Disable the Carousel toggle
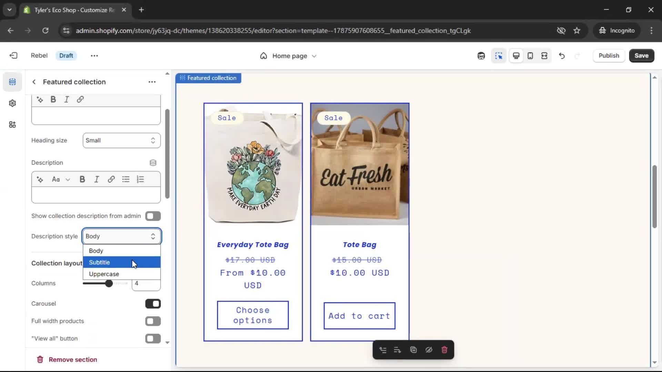The height and width of the screenshot is (372, 662). pos(153,304)
